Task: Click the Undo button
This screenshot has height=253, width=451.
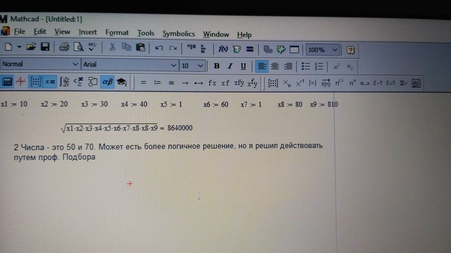Action: pyautogui.click(x=160, y=48)
